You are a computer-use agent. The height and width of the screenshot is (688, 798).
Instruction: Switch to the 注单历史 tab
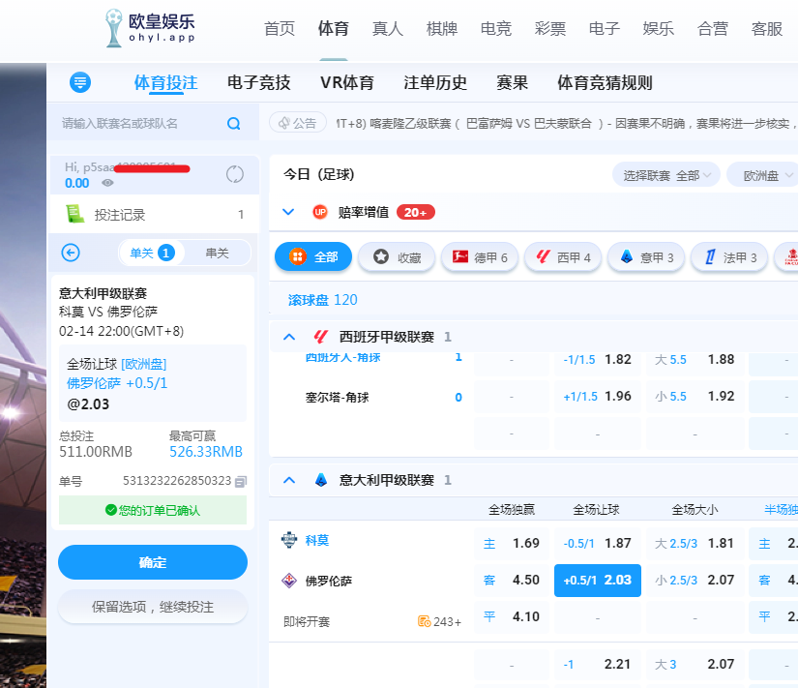(x=434, y=82)
